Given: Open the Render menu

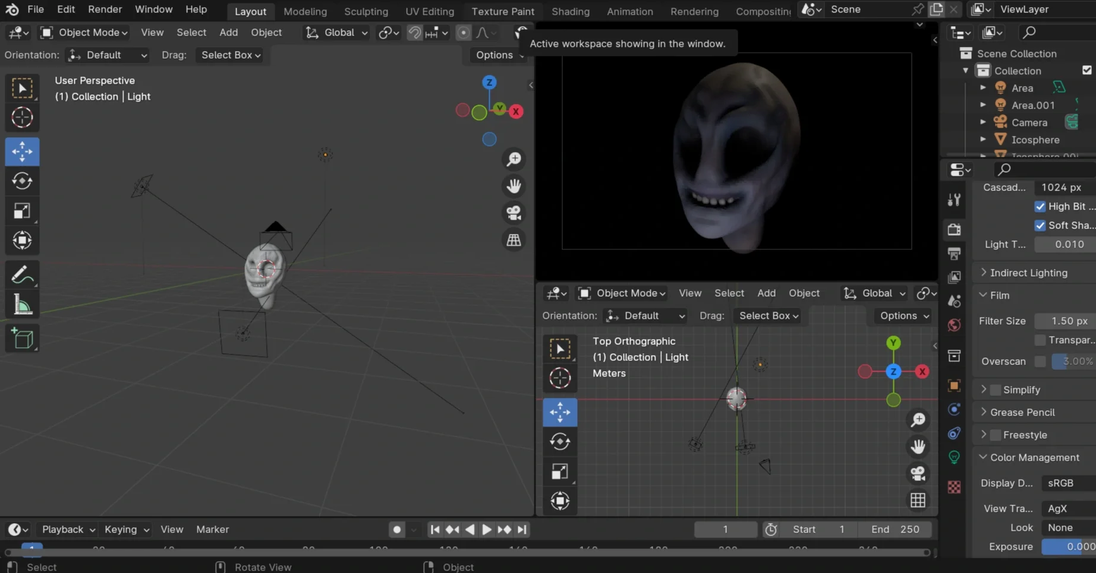Looking at the screenshot, I should click(105, 10).
